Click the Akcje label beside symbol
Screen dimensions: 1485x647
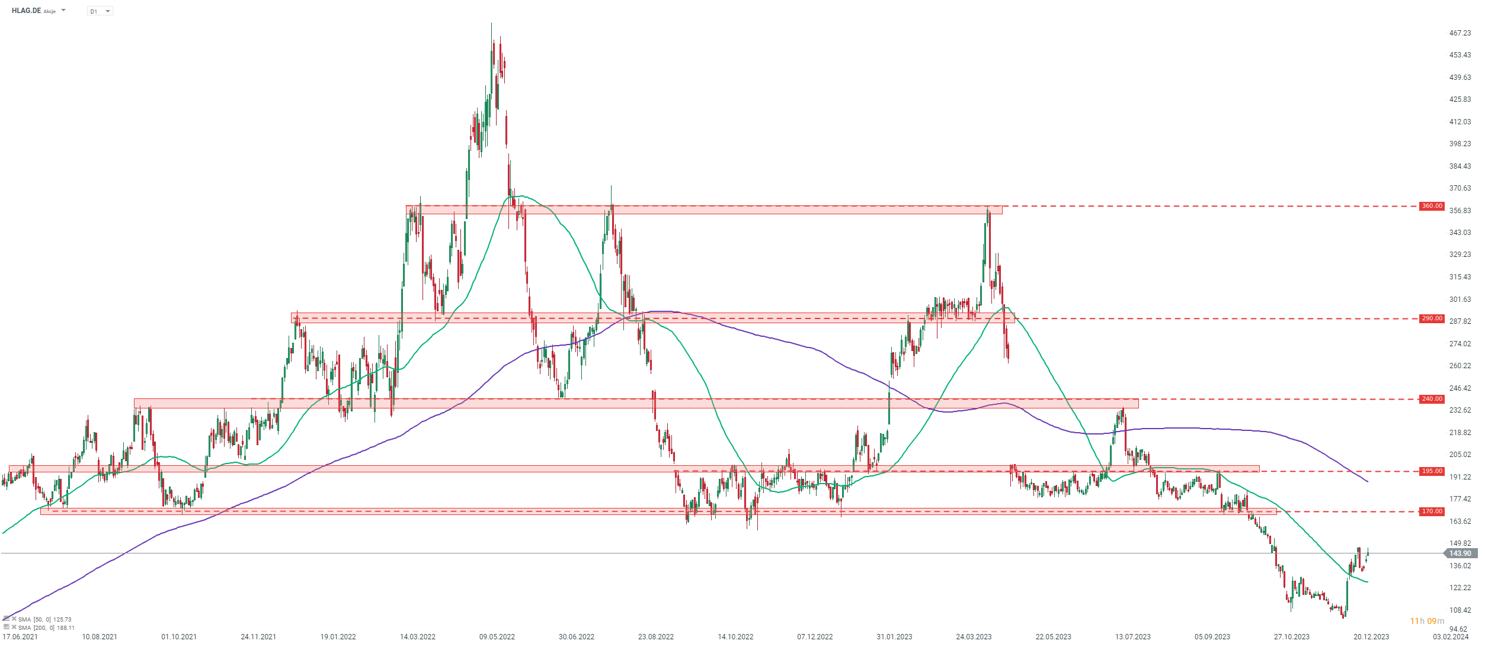tap(50, 12)
